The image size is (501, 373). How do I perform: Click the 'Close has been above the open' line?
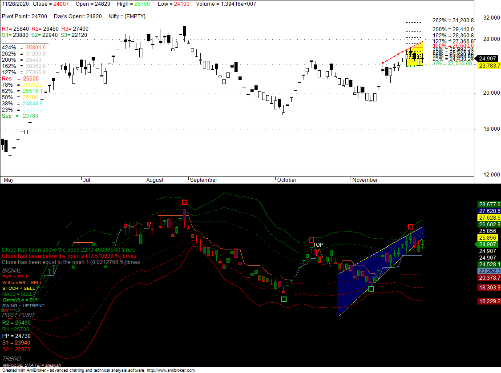(69, 250)
